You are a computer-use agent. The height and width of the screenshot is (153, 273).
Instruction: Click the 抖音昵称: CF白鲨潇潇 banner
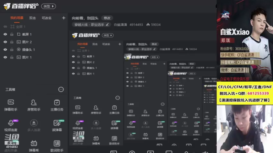click(x=240, y=62)
